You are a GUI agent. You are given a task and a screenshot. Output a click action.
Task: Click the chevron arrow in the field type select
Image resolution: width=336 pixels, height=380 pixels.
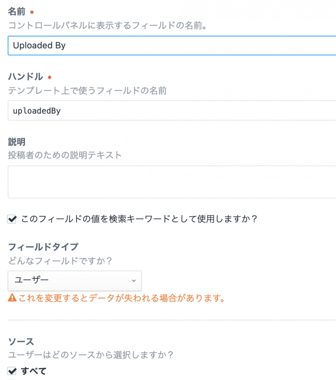[x=134, y=280]
